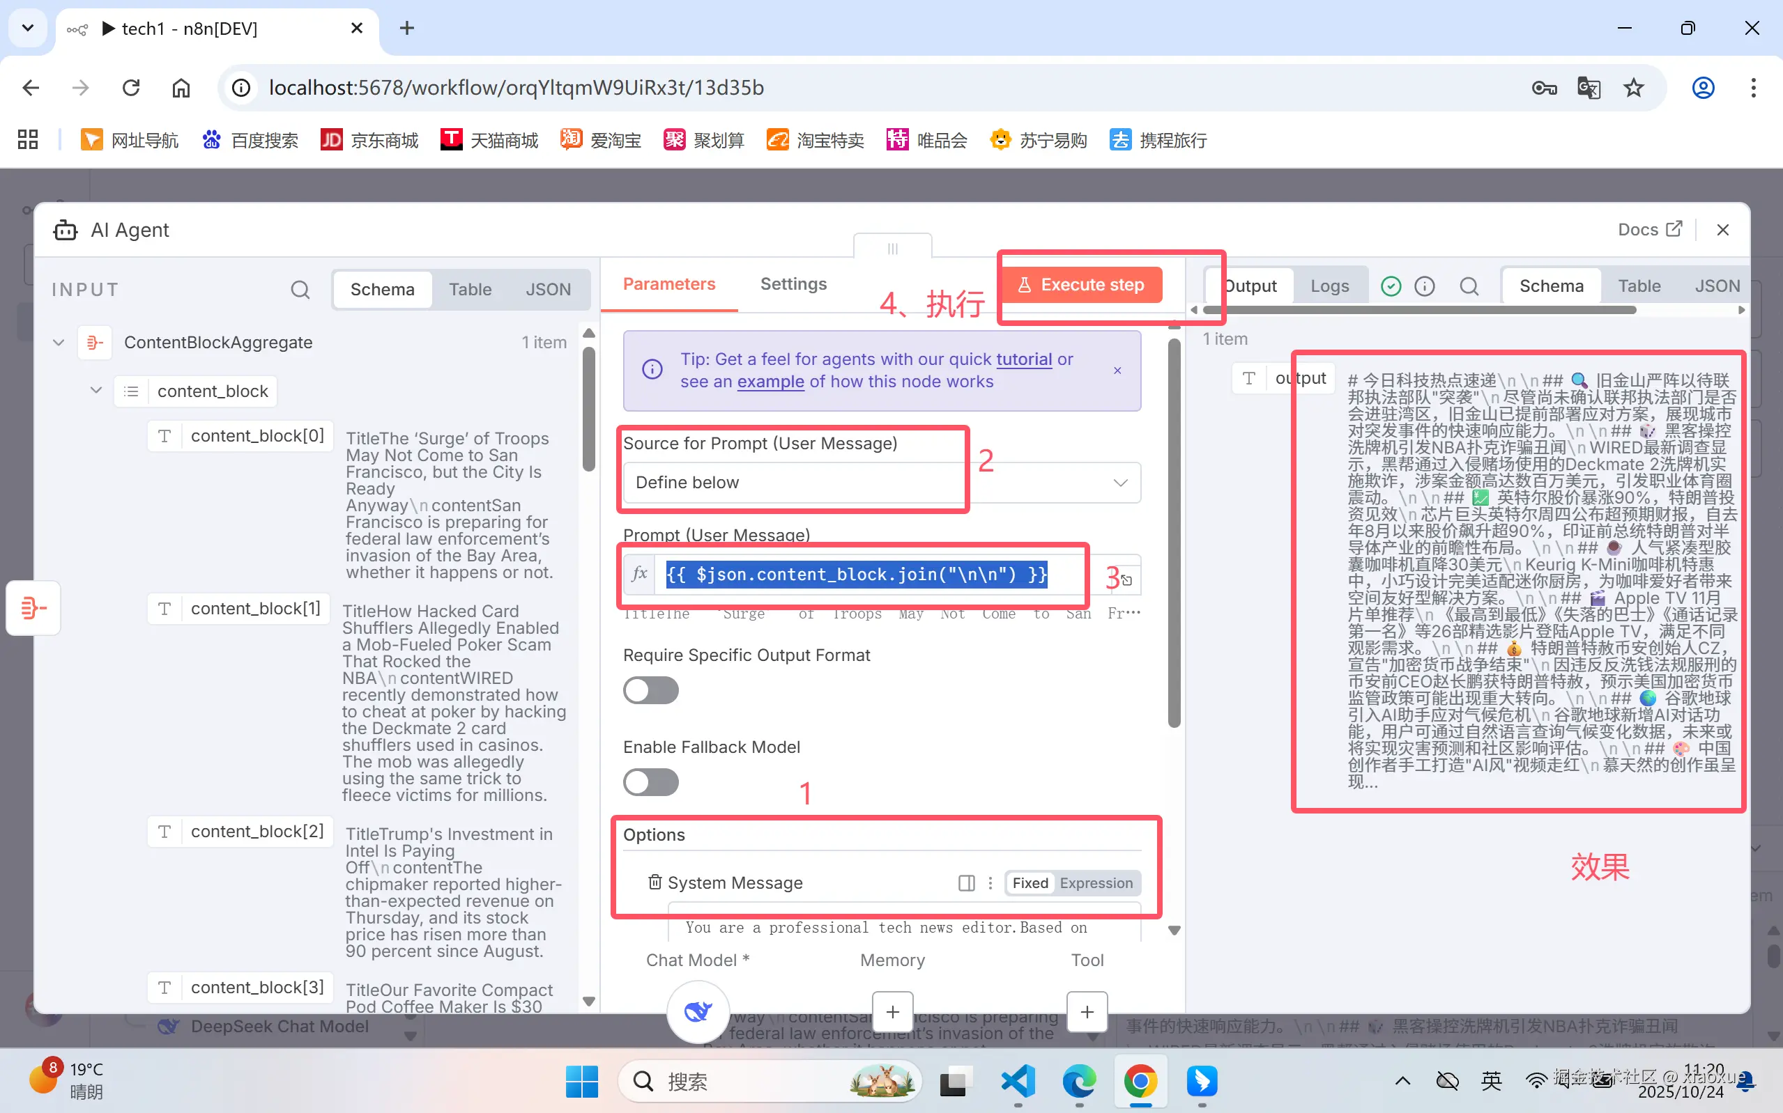Viewport: 1783px width, 1113px height.
Task: Click the fx icon on the Prompt expression field
Action: click(639, 575)
